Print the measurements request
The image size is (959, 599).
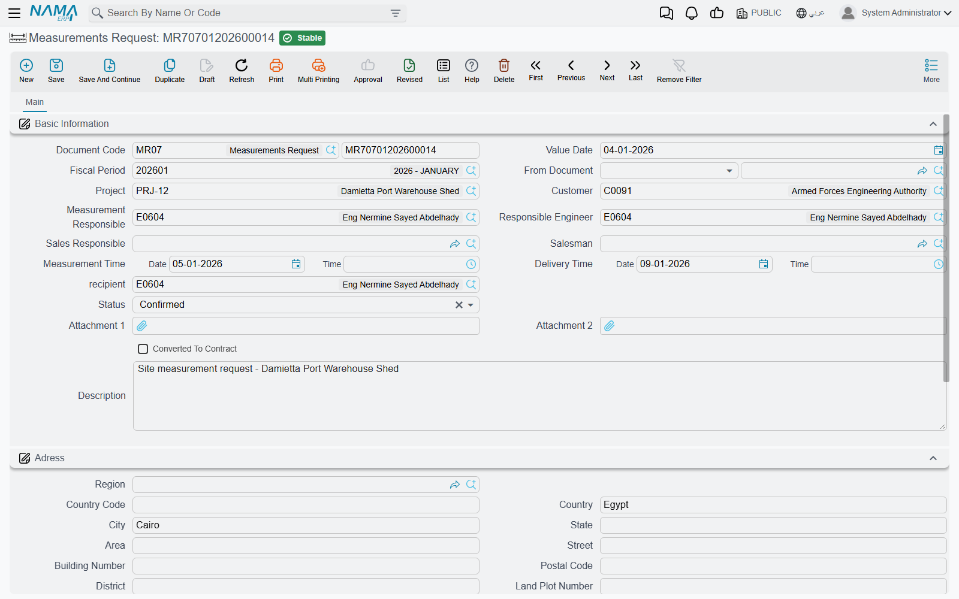coord(276,71)
